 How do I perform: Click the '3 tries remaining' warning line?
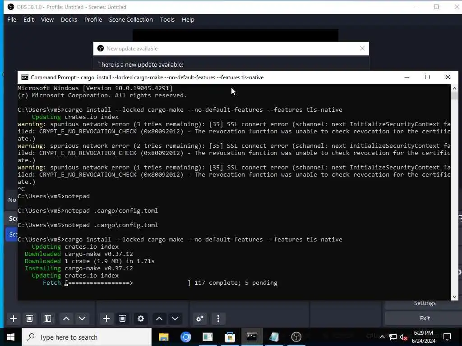click(x=234, y=124)
